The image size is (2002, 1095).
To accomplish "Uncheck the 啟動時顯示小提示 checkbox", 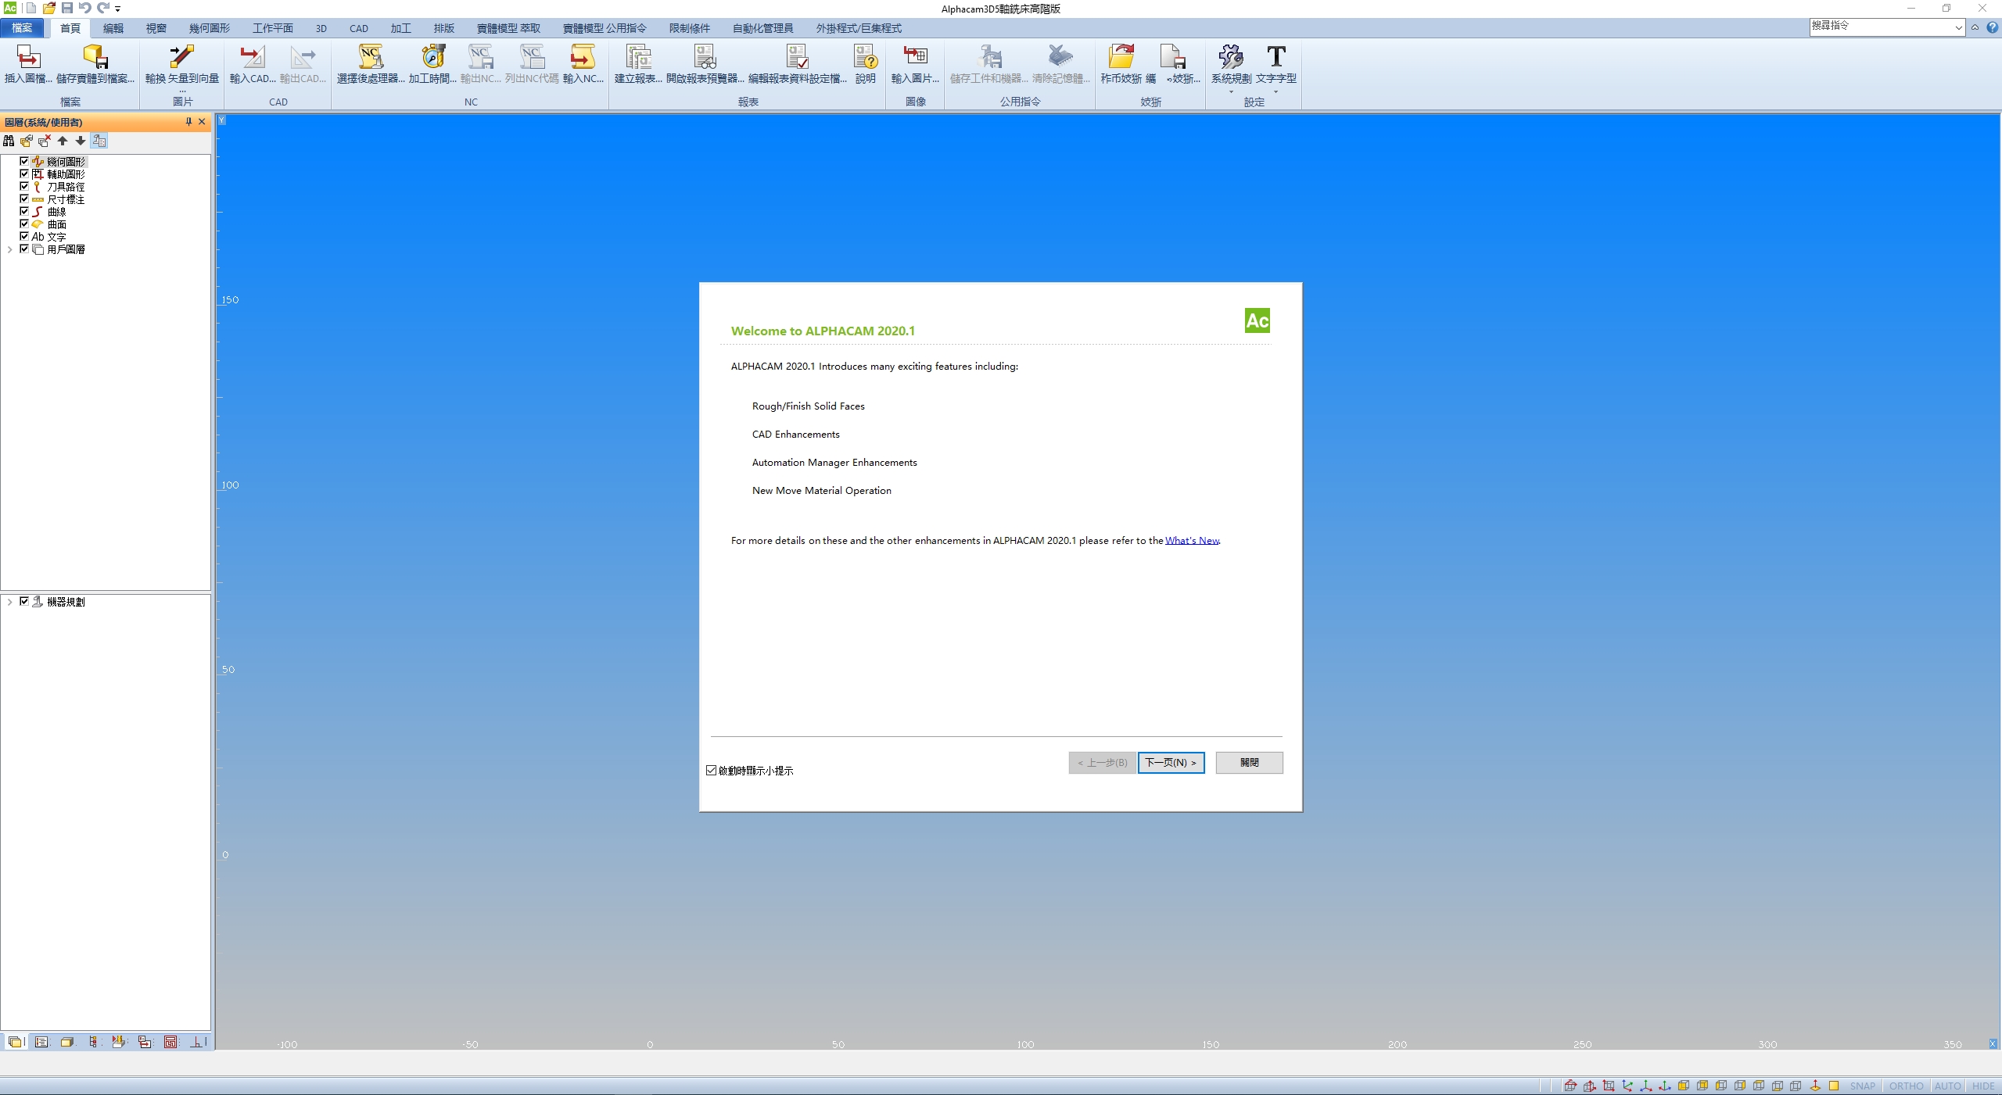I will pyautogui.click(x=711, y=771).
